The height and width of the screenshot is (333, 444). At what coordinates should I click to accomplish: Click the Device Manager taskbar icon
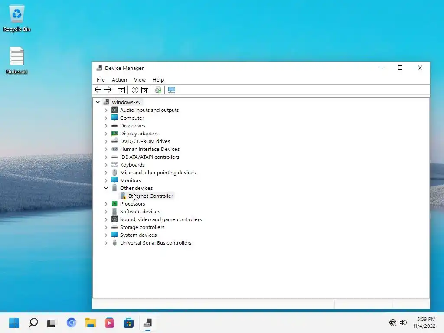pyautogui.click(x=147, y=323)
